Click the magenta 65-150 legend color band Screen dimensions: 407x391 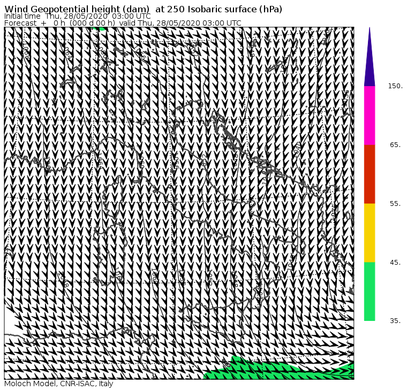[x=370, y=116]
